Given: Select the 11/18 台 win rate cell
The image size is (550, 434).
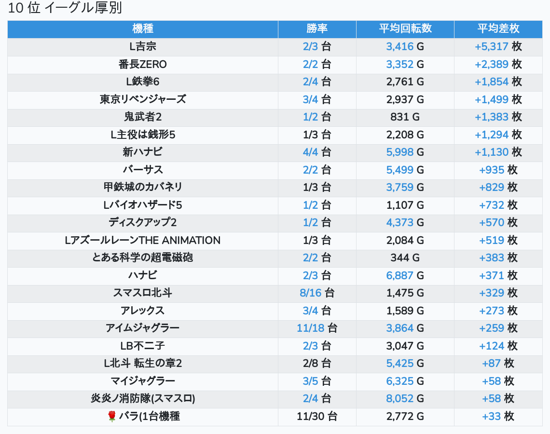Looking at the screenshot, I should click(317, 328).
